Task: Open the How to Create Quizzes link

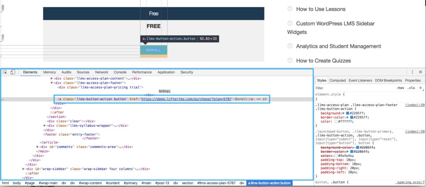Action: click(323, 61)
